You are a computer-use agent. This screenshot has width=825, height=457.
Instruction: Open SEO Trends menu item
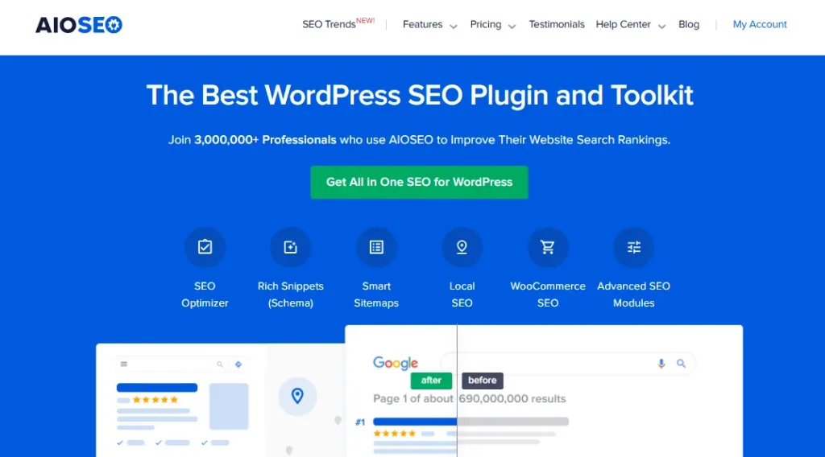point(338,24)
